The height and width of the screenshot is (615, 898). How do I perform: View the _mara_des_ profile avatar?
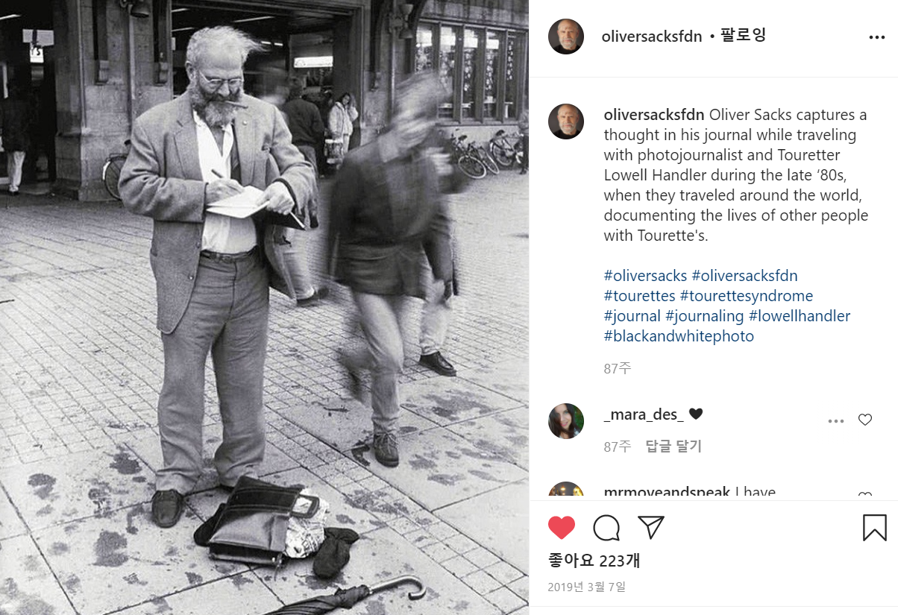pos(565,421)
